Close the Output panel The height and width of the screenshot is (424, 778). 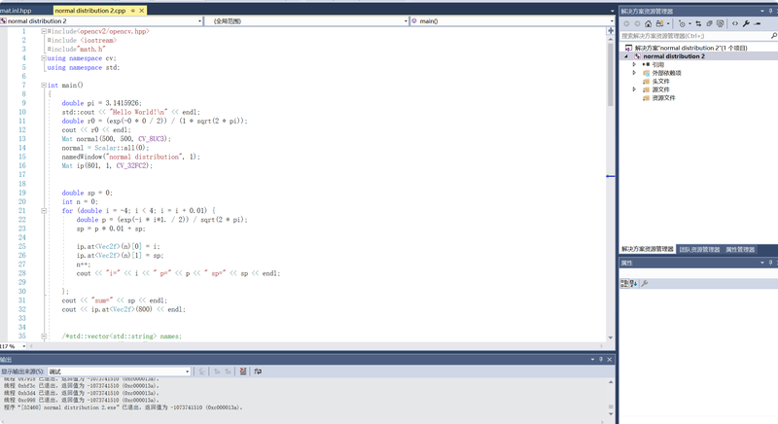coord(610,360)
